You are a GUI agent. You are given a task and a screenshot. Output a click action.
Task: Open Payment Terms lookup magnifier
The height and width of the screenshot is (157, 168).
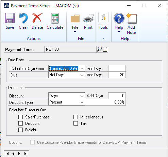pyautogui.click(x=99, y=49)
